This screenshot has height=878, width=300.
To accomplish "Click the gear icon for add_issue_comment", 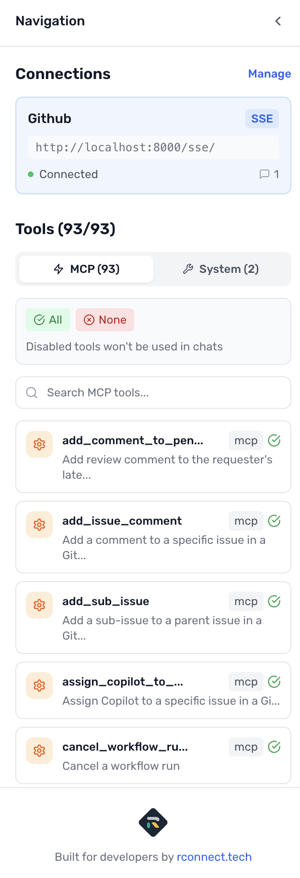I will click(x=39, y=525).
